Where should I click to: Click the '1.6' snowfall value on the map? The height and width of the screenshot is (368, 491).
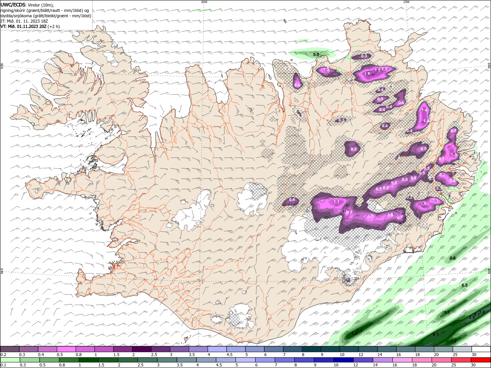pos(367,74)
